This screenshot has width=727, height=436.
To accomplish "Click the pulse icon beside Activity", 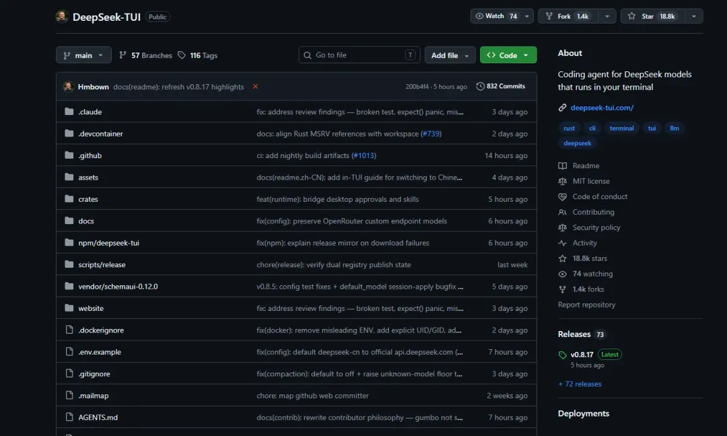I will (562, 243).
